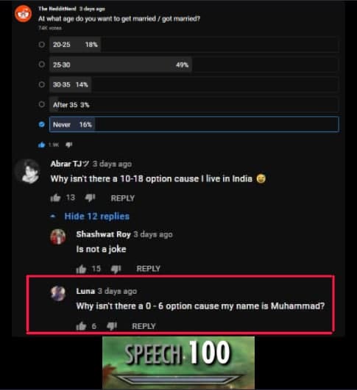Viewport: 357px width, 390px height.
Task: Open Luna's profile avatar
Action: click(58, 293)
